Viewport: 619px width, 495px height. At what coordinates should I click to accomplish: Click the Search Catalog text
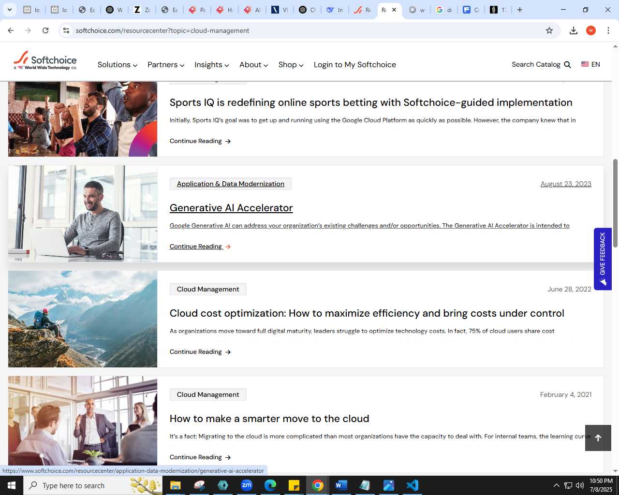pos(536,64)
